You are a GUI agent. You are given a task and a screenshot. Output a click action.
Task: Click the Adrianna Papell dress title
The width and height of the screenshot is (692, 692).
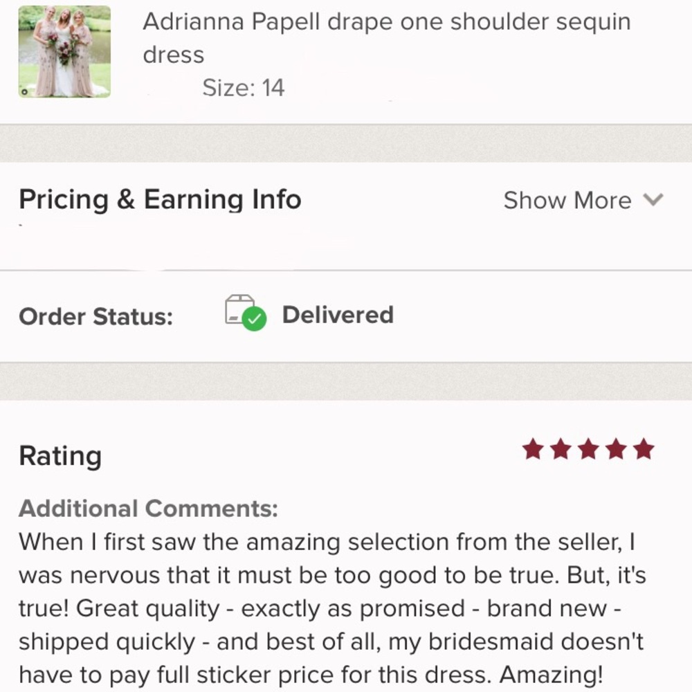coord(387,38)
